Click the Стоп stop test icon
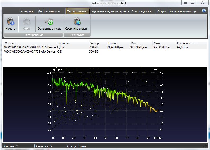210x150 pixels. point(26,22)
